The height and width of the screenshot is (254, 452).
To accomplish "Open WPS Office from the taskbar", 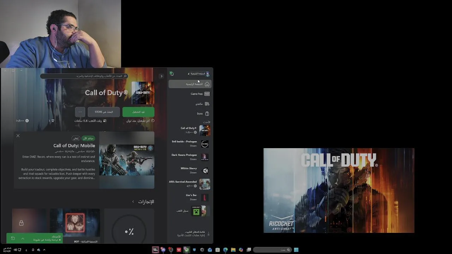I will pyautogui.click(x=179, y=250).
